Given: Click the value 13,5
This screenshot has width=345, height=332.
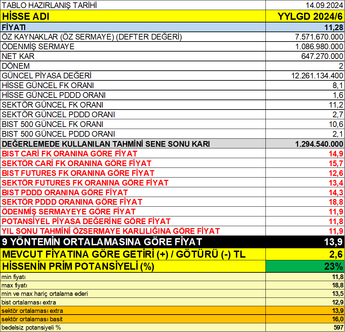Looking at the screenshot, I should (x=338, y=294).
